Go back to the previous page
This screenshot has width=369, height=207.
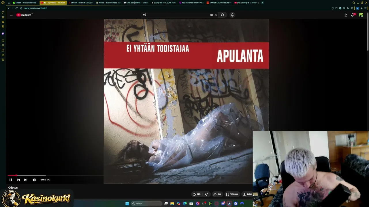pyautogui.click(x=9, y=8)
